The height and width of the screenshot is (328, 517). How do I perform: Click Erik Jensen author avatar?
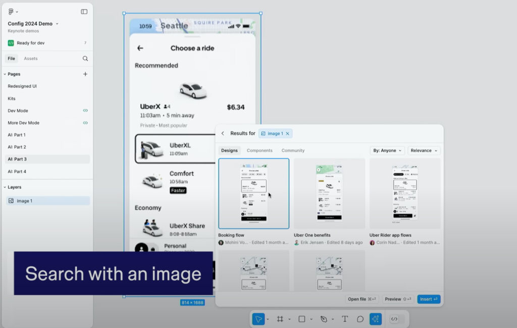[x=296, y=243]
